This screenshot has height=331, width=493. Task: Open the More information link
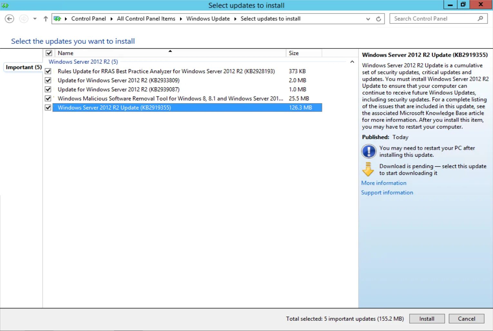[384, 183]
